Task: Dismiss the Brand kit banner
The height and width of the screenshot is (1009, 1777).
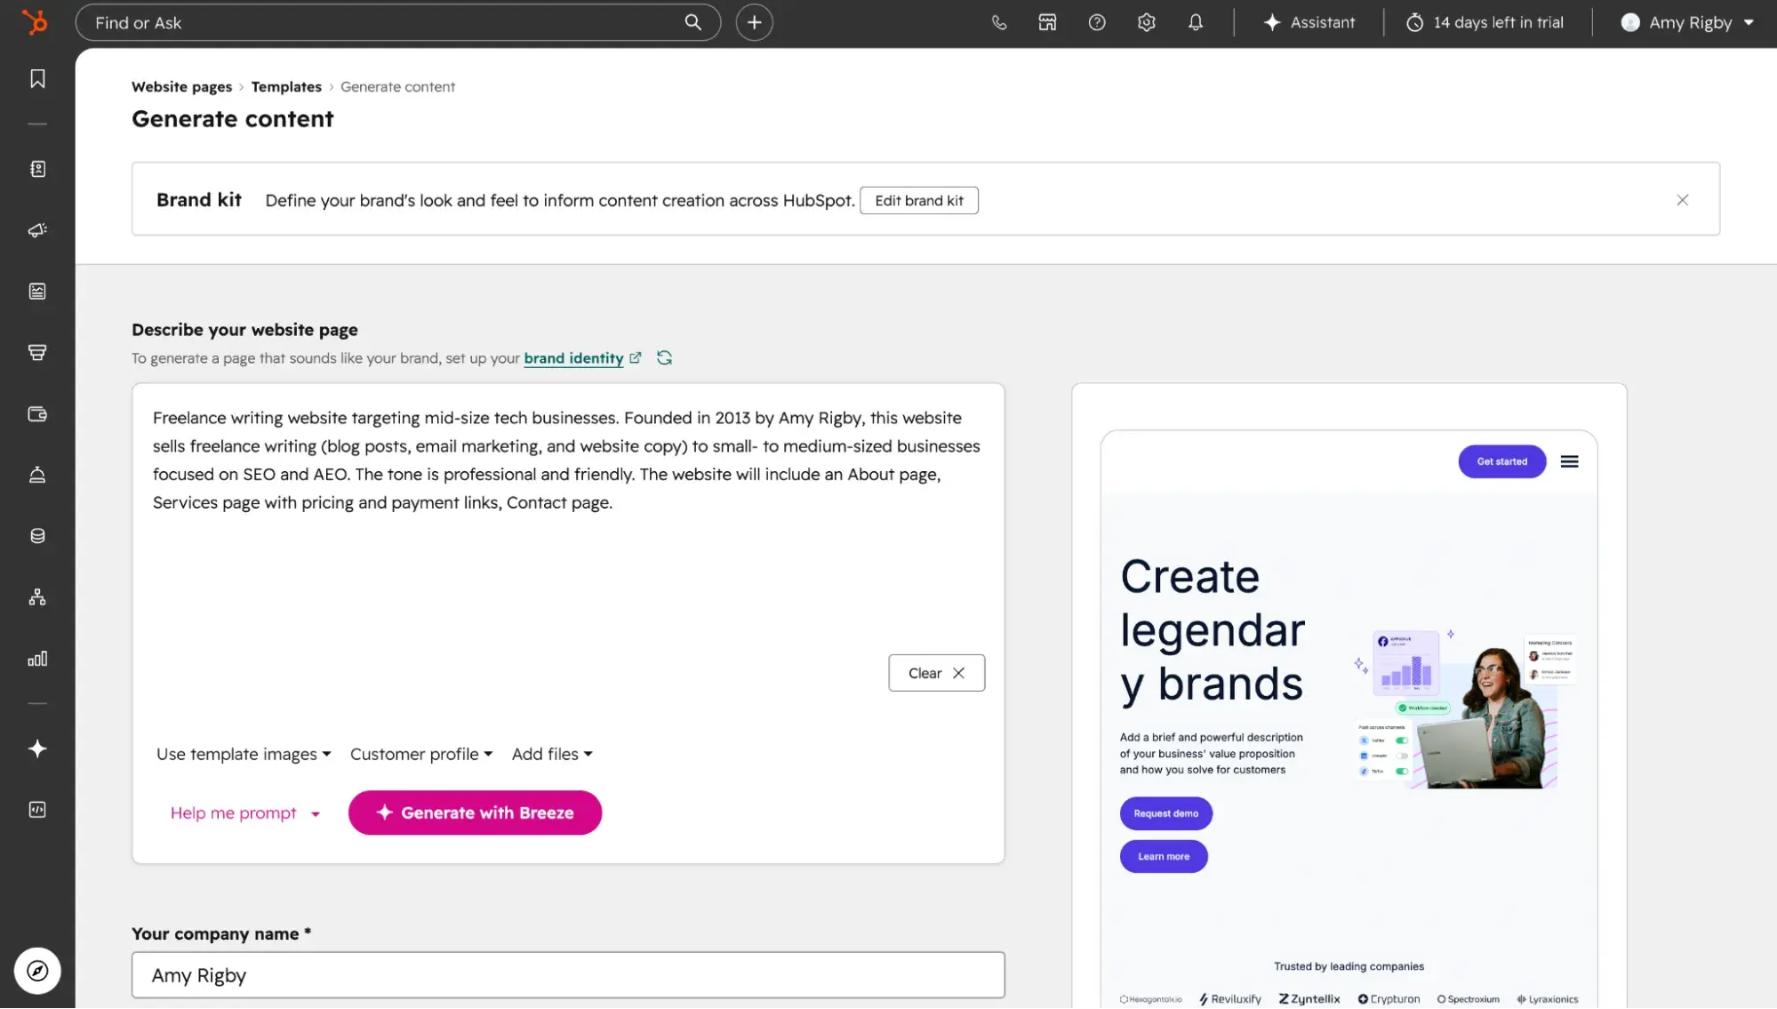Action: click(1682, 200)
